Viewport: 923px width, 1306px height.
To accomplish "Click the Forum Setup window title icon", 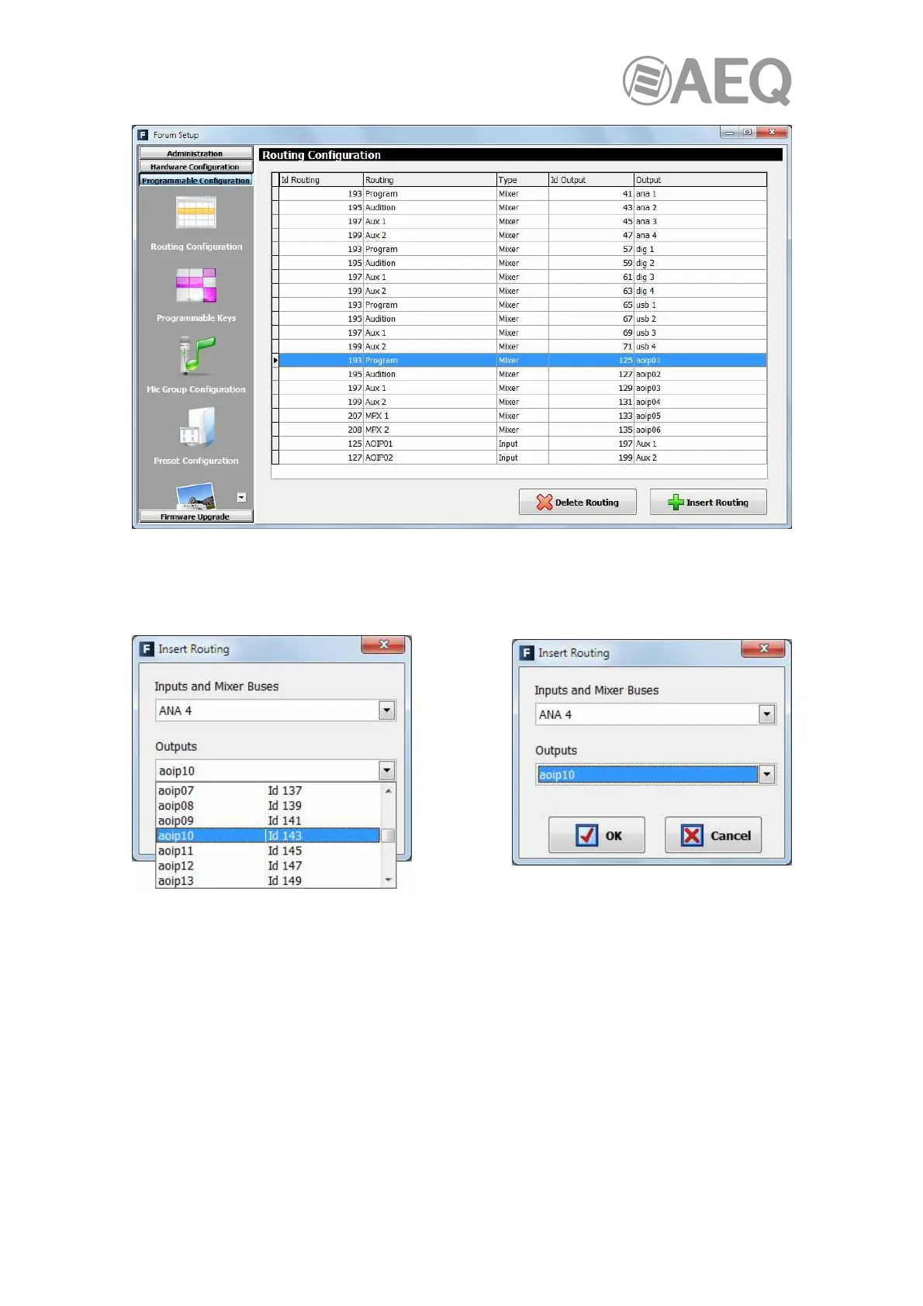I will click(x=143, y=135).
